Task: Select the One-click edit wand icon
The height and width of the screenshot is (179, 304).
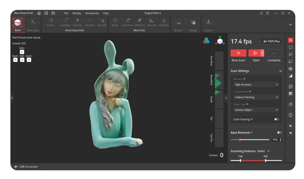Action: (x=34, y=23)
